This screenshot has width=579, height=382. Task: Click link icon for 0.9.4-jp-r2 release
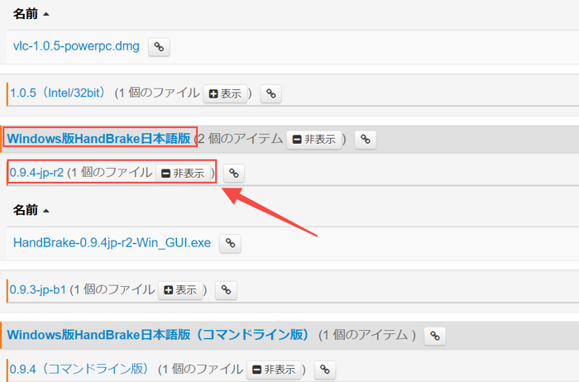(x=234, y=173)
